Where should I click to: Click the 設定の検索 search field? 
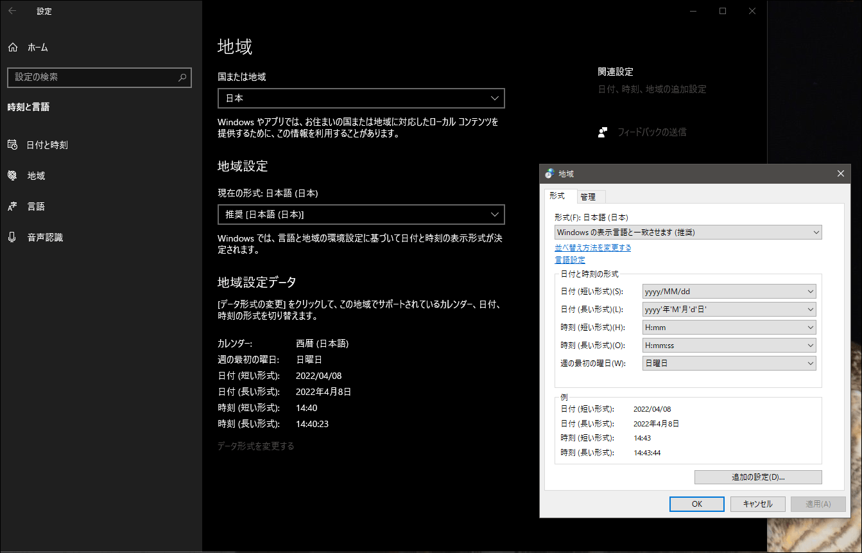pos(99,77)
